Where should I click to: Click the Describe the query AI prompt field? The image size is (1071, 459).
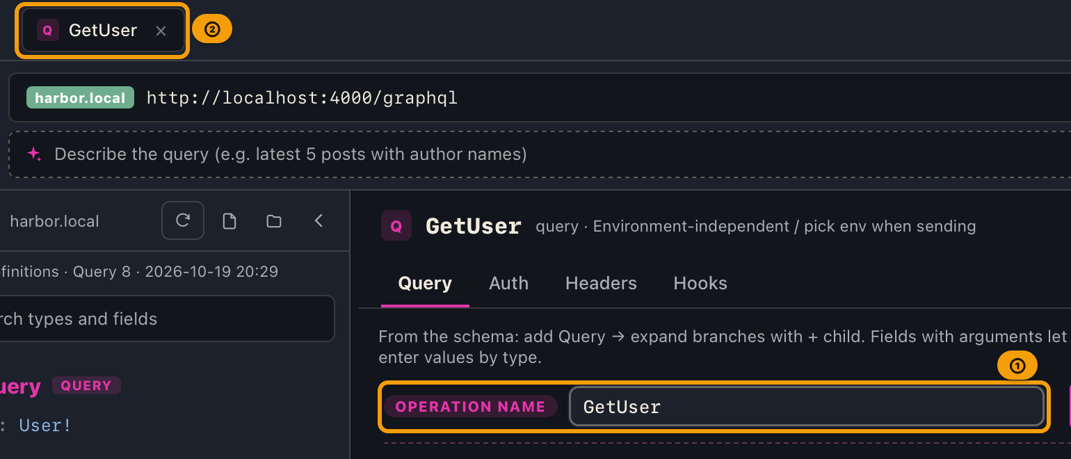pyautogui.click(x=540, y=154)
